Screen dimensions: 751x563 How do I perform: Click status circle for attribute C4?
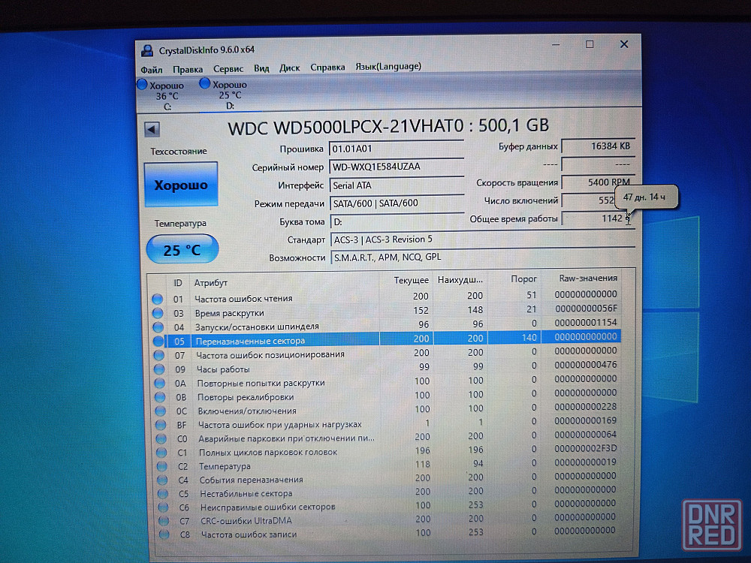point(163,480)
